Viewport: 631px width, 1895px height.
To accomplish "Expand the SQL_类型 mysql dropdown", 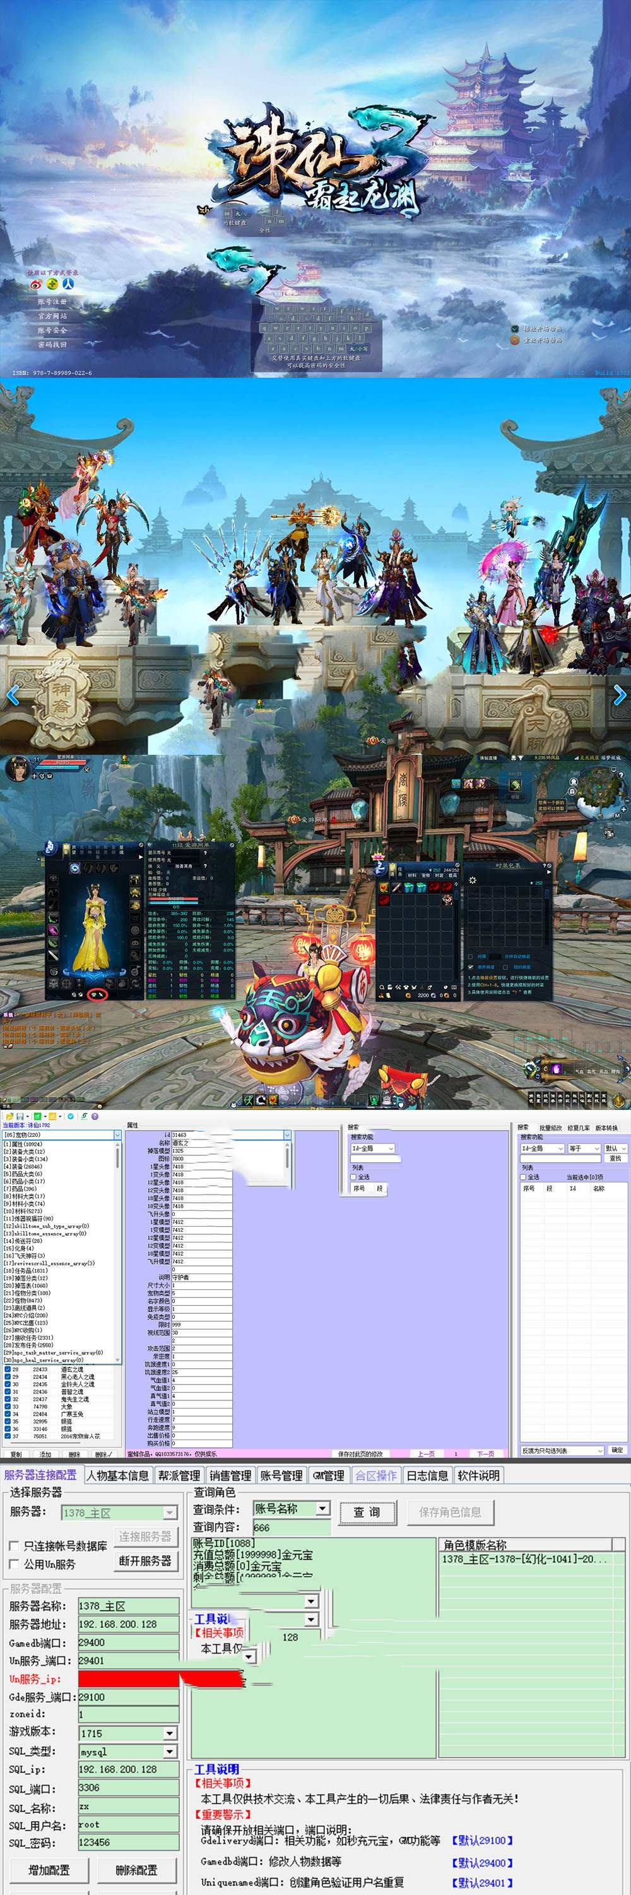I will [170, 1752].
